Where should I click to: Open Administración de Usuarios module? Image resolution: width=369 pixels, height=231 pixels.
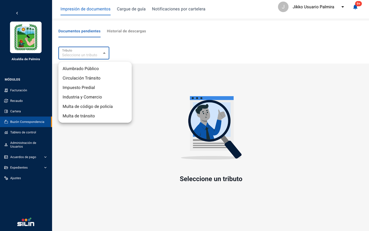click(x=23, y=145)
